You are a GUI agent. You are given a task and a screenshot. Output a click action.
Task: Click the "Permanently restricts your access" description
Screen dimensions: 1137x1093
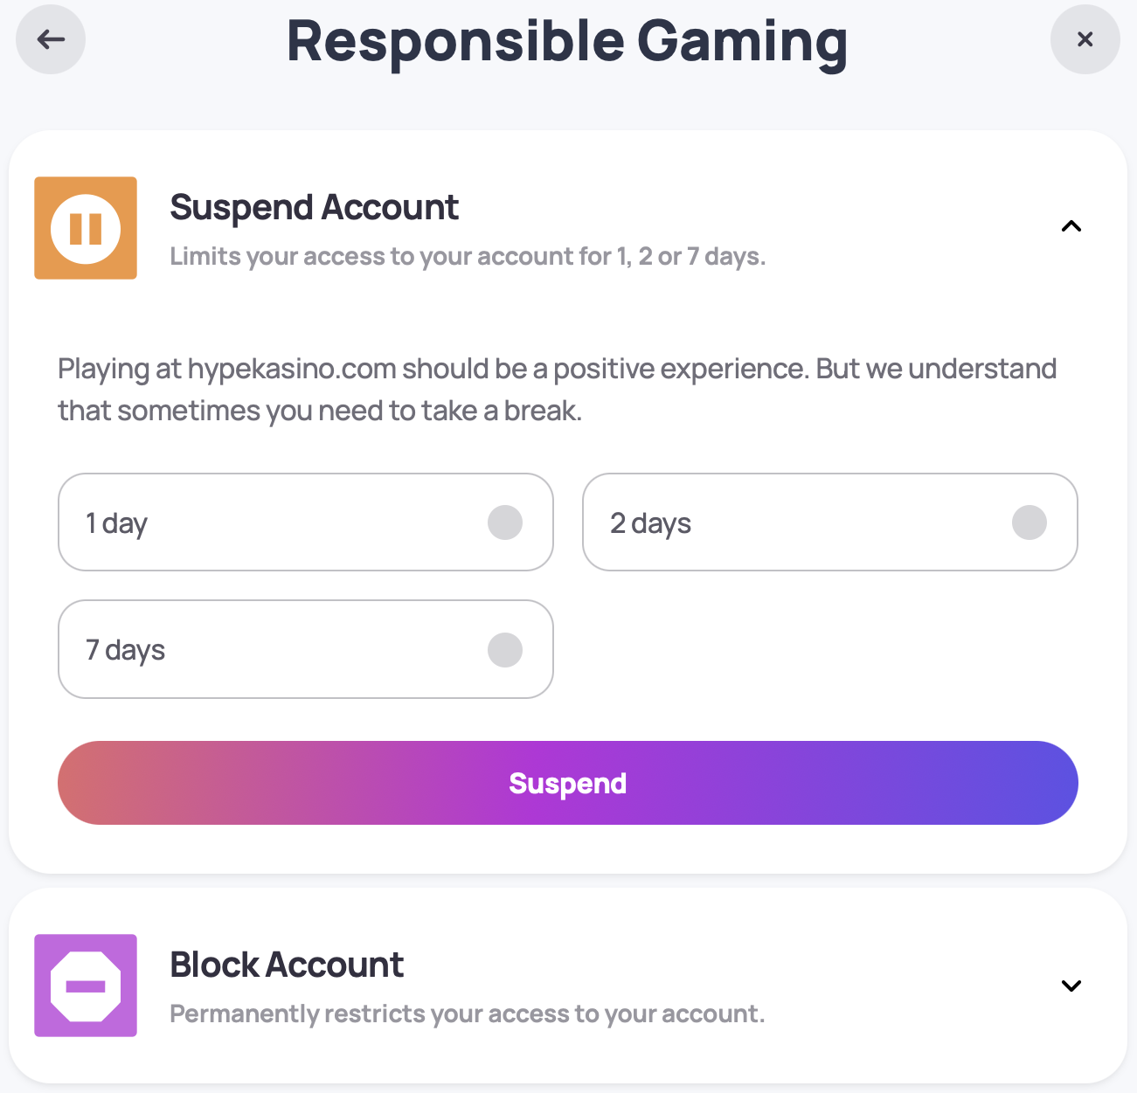click(x=468, y=1014)
